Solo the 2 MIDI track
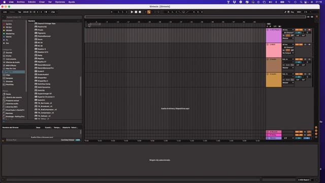 point(305,45)
